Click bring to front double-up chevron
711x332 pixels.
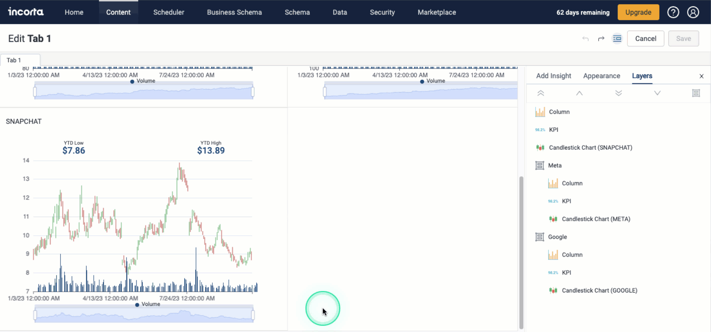[x=540, y=93]
